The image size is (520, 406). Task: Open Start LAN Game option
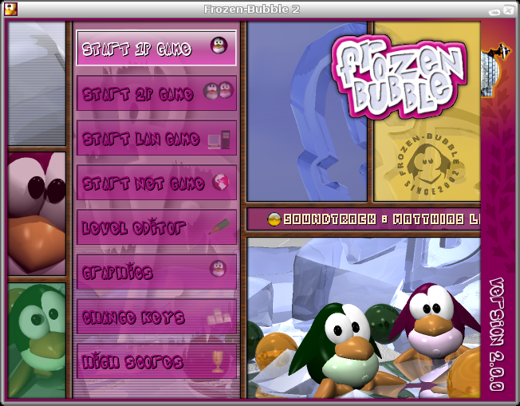coord(156,138)
